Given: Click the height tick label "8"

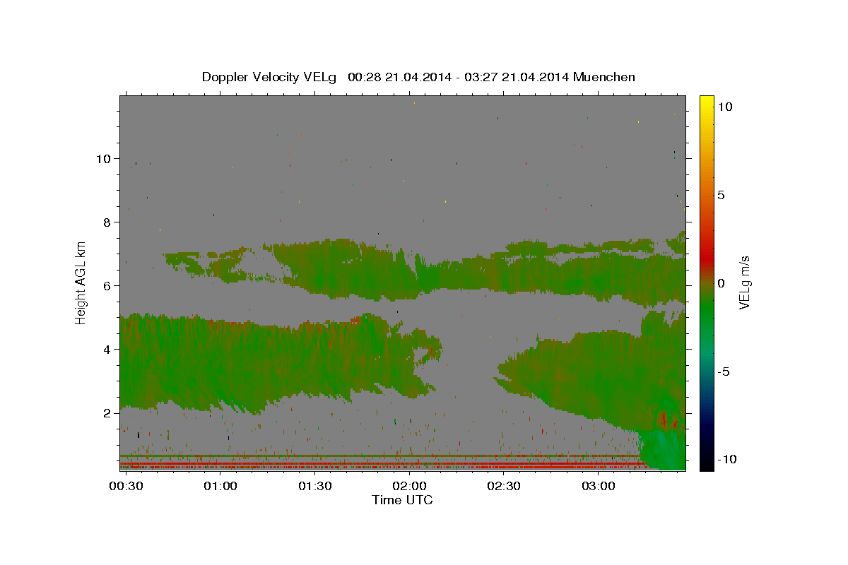Looking at the screenshot, I should click(107, 222).
